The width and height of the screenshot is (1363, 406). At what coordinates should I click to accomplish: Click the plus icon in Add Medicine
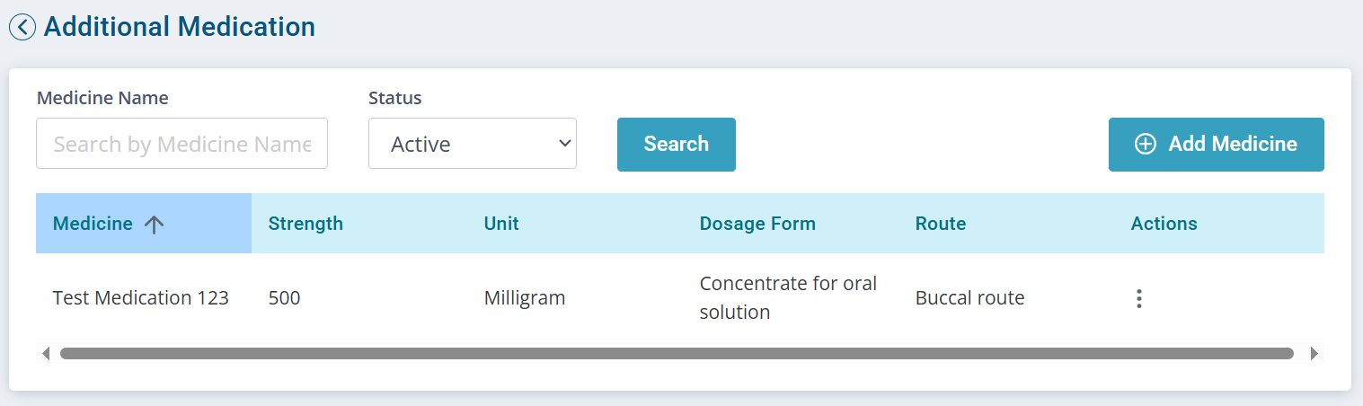(1146, 144)
